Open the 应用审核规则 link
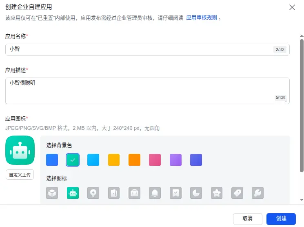304x227 pixels. pyautogui.click(x=202, y=18)
